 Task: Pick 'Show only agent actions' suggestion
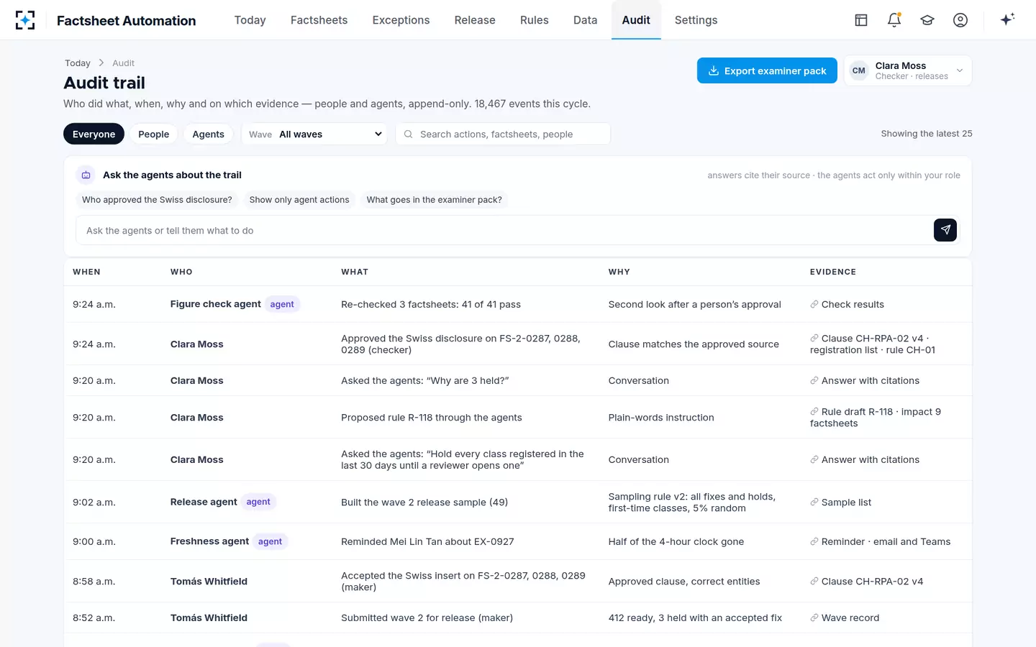click(299, 200)
